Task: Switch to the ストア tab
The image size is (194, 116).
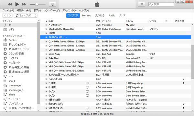Action: pos(122,15)
